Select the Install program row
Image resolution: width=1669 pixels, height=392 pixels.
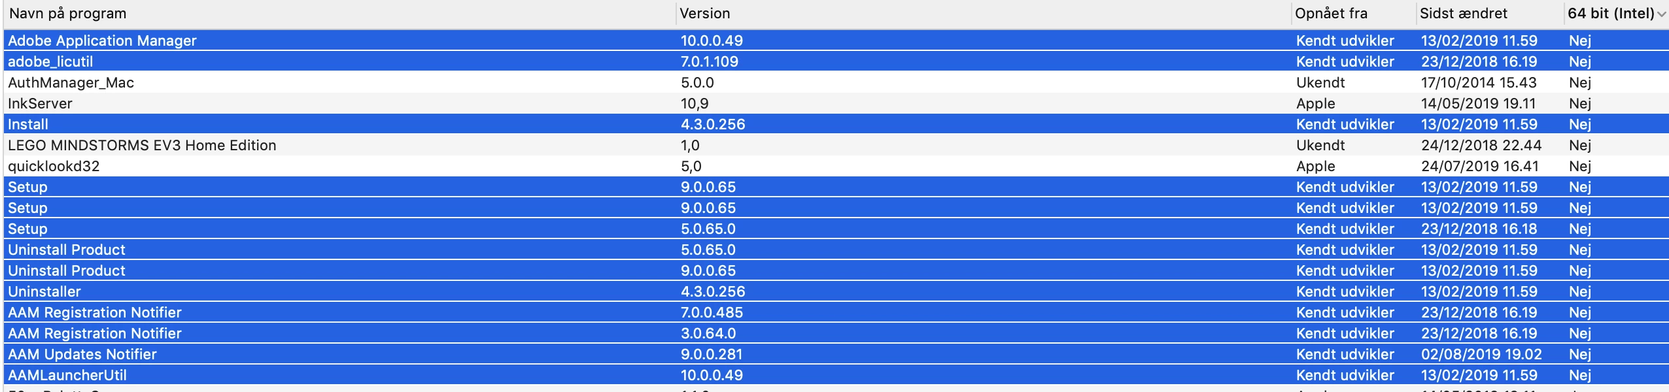(x=836, y=124)
